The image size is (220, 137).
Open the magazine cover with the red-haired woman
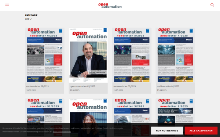(x=88, y=111)
